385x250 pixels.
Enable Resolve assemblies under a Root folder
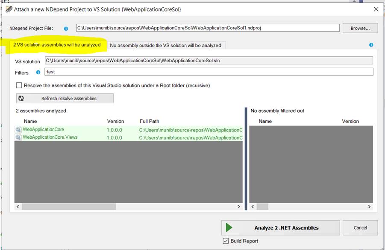[19, 85]
